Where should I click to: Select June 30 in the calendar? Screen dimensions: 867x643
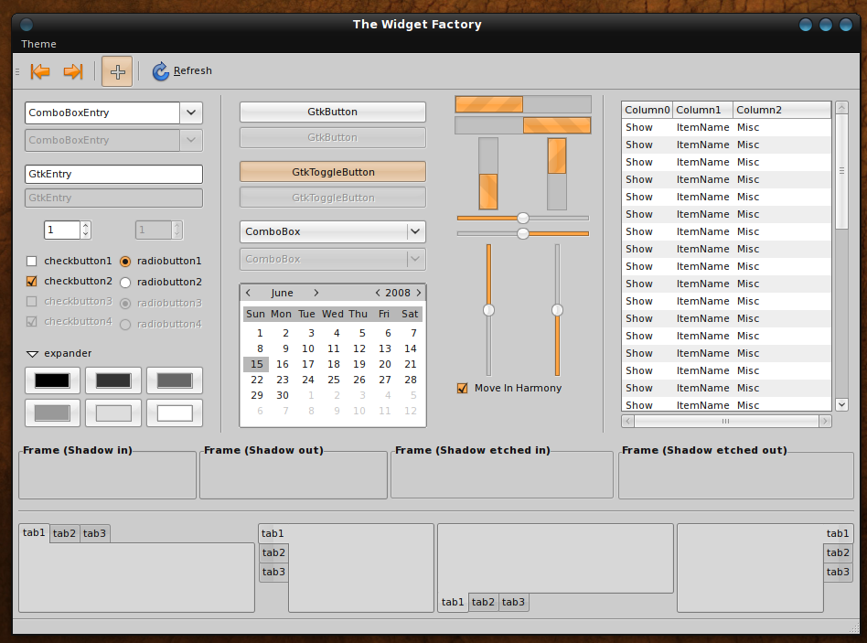(x=283, y=395)
